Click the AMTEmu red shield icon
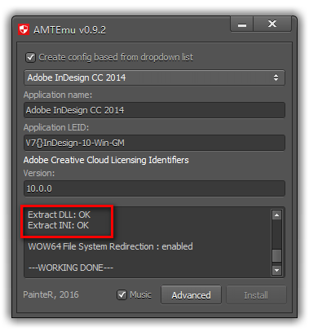Viewport: 309px width, 332px height. coord(24,29)
